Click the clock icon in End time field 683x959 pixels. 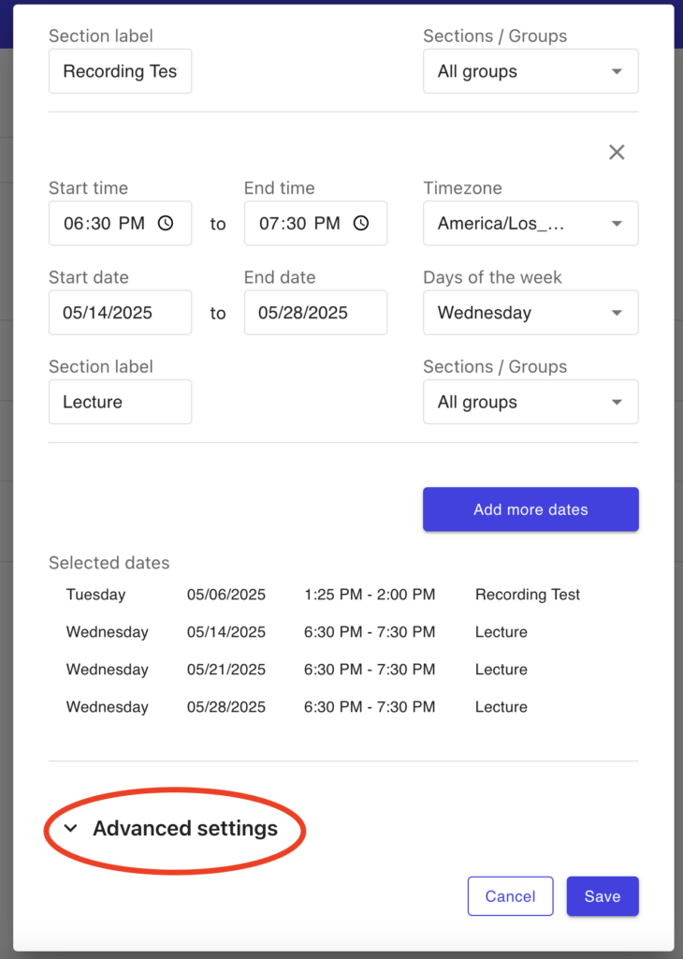click(x=361, y=224)
